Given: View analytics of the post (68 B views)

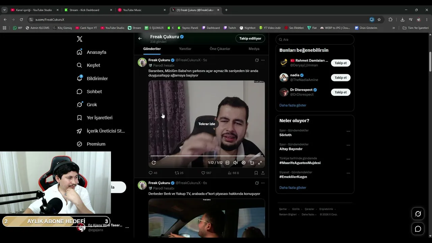Looking at the screenshot, I should click(x=233, y=173).
